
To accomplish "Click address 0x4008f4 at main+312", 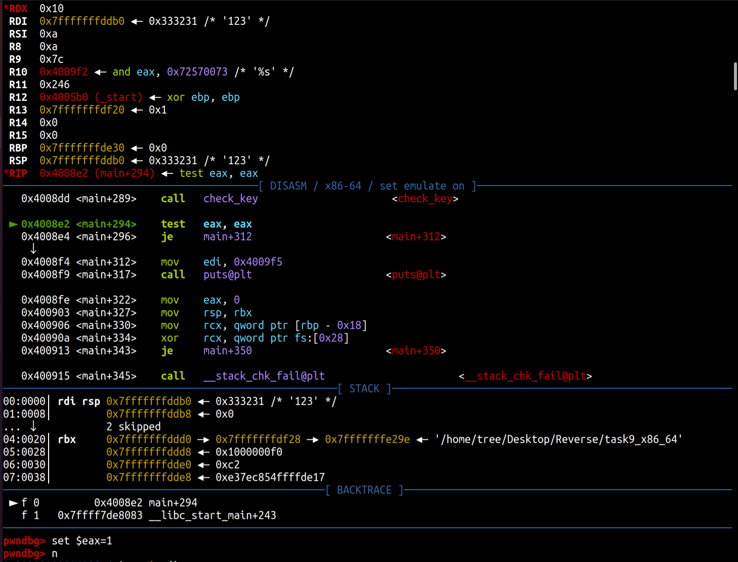I will pyautogui.click(x=45, y=262).
